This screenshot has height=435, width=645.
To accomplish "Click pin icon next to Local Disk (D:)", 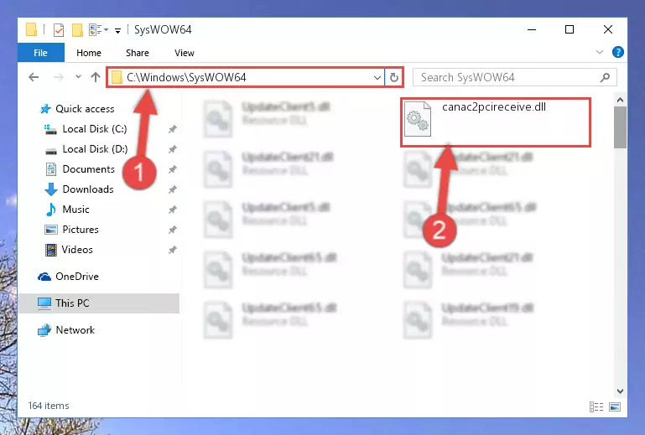I will 172,149.
